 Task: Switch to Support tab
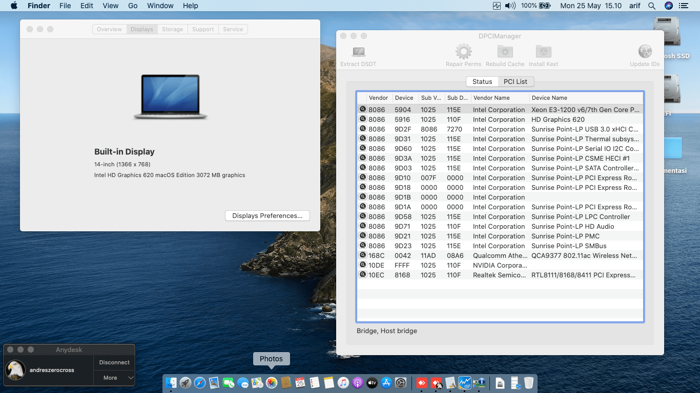coord(203,29)
